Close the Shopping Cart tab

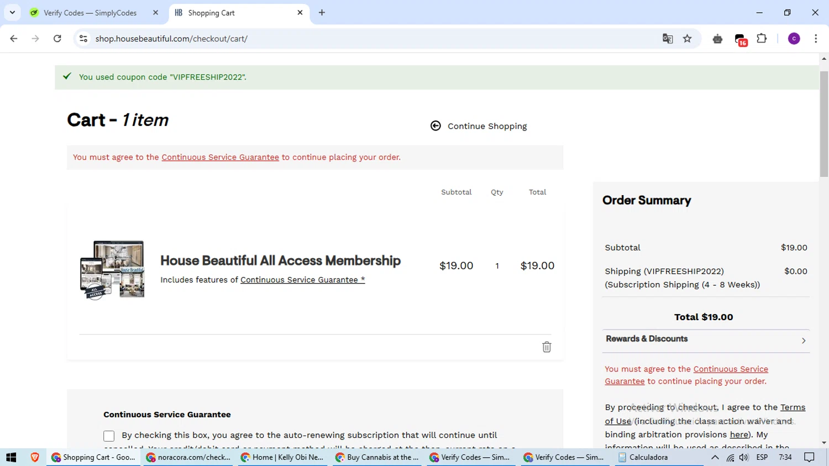point(300,13)
